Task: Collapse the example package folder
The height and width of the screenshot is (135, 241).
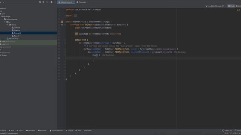Action: click(0, 16)
